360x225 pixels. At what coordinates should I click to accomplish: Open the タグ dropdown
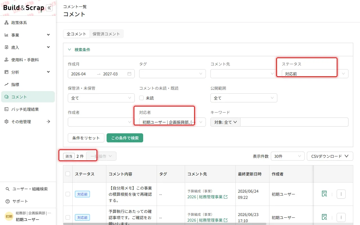click(172, 74)
